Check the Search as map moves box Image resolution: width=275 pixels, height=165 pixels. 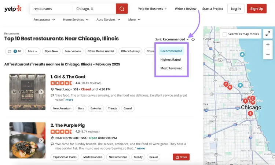(224, 34)
